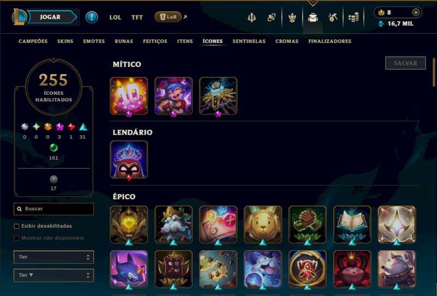This screenshot has width=437, height=296.
Task: Toggle Mostrar não disponíveis checkbox
Action: pos(16,238)
